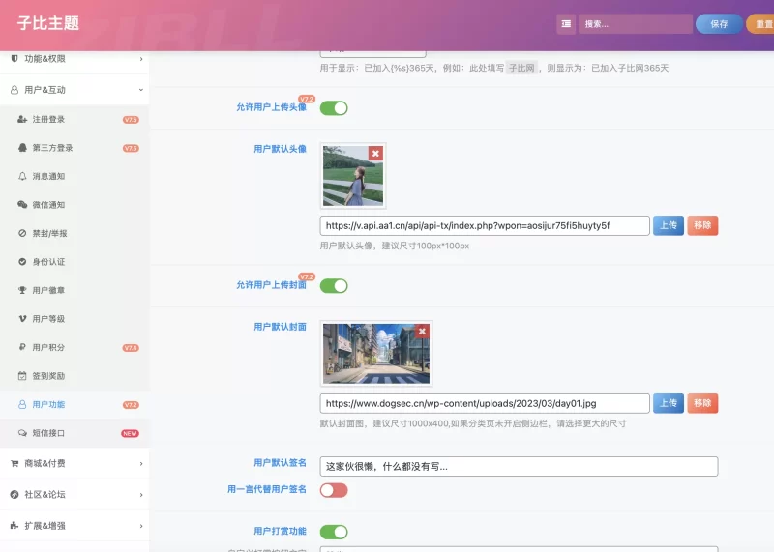Toggle 允许用户上传封面 switch

tap(334, 285)
